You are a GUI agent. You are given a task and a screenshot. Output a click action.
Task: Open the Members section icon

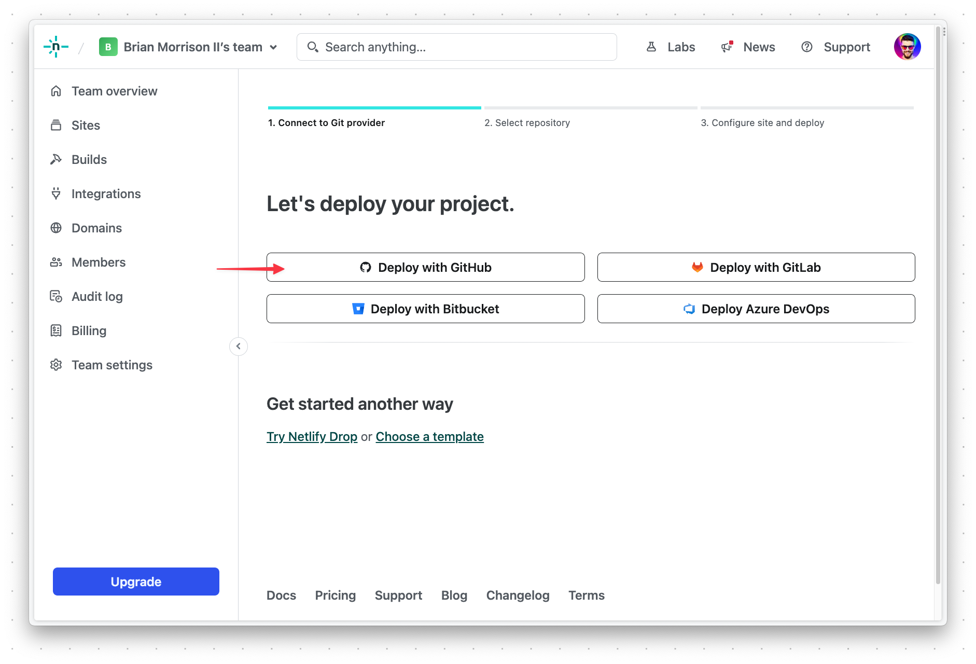coord(56,262)
